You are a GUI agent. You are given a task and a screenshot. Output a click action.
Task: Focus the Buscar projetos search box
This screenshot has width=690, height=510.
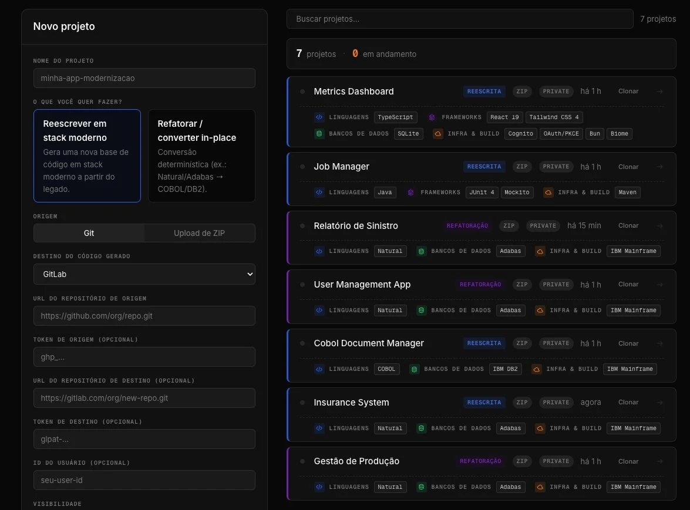point(460,19)
